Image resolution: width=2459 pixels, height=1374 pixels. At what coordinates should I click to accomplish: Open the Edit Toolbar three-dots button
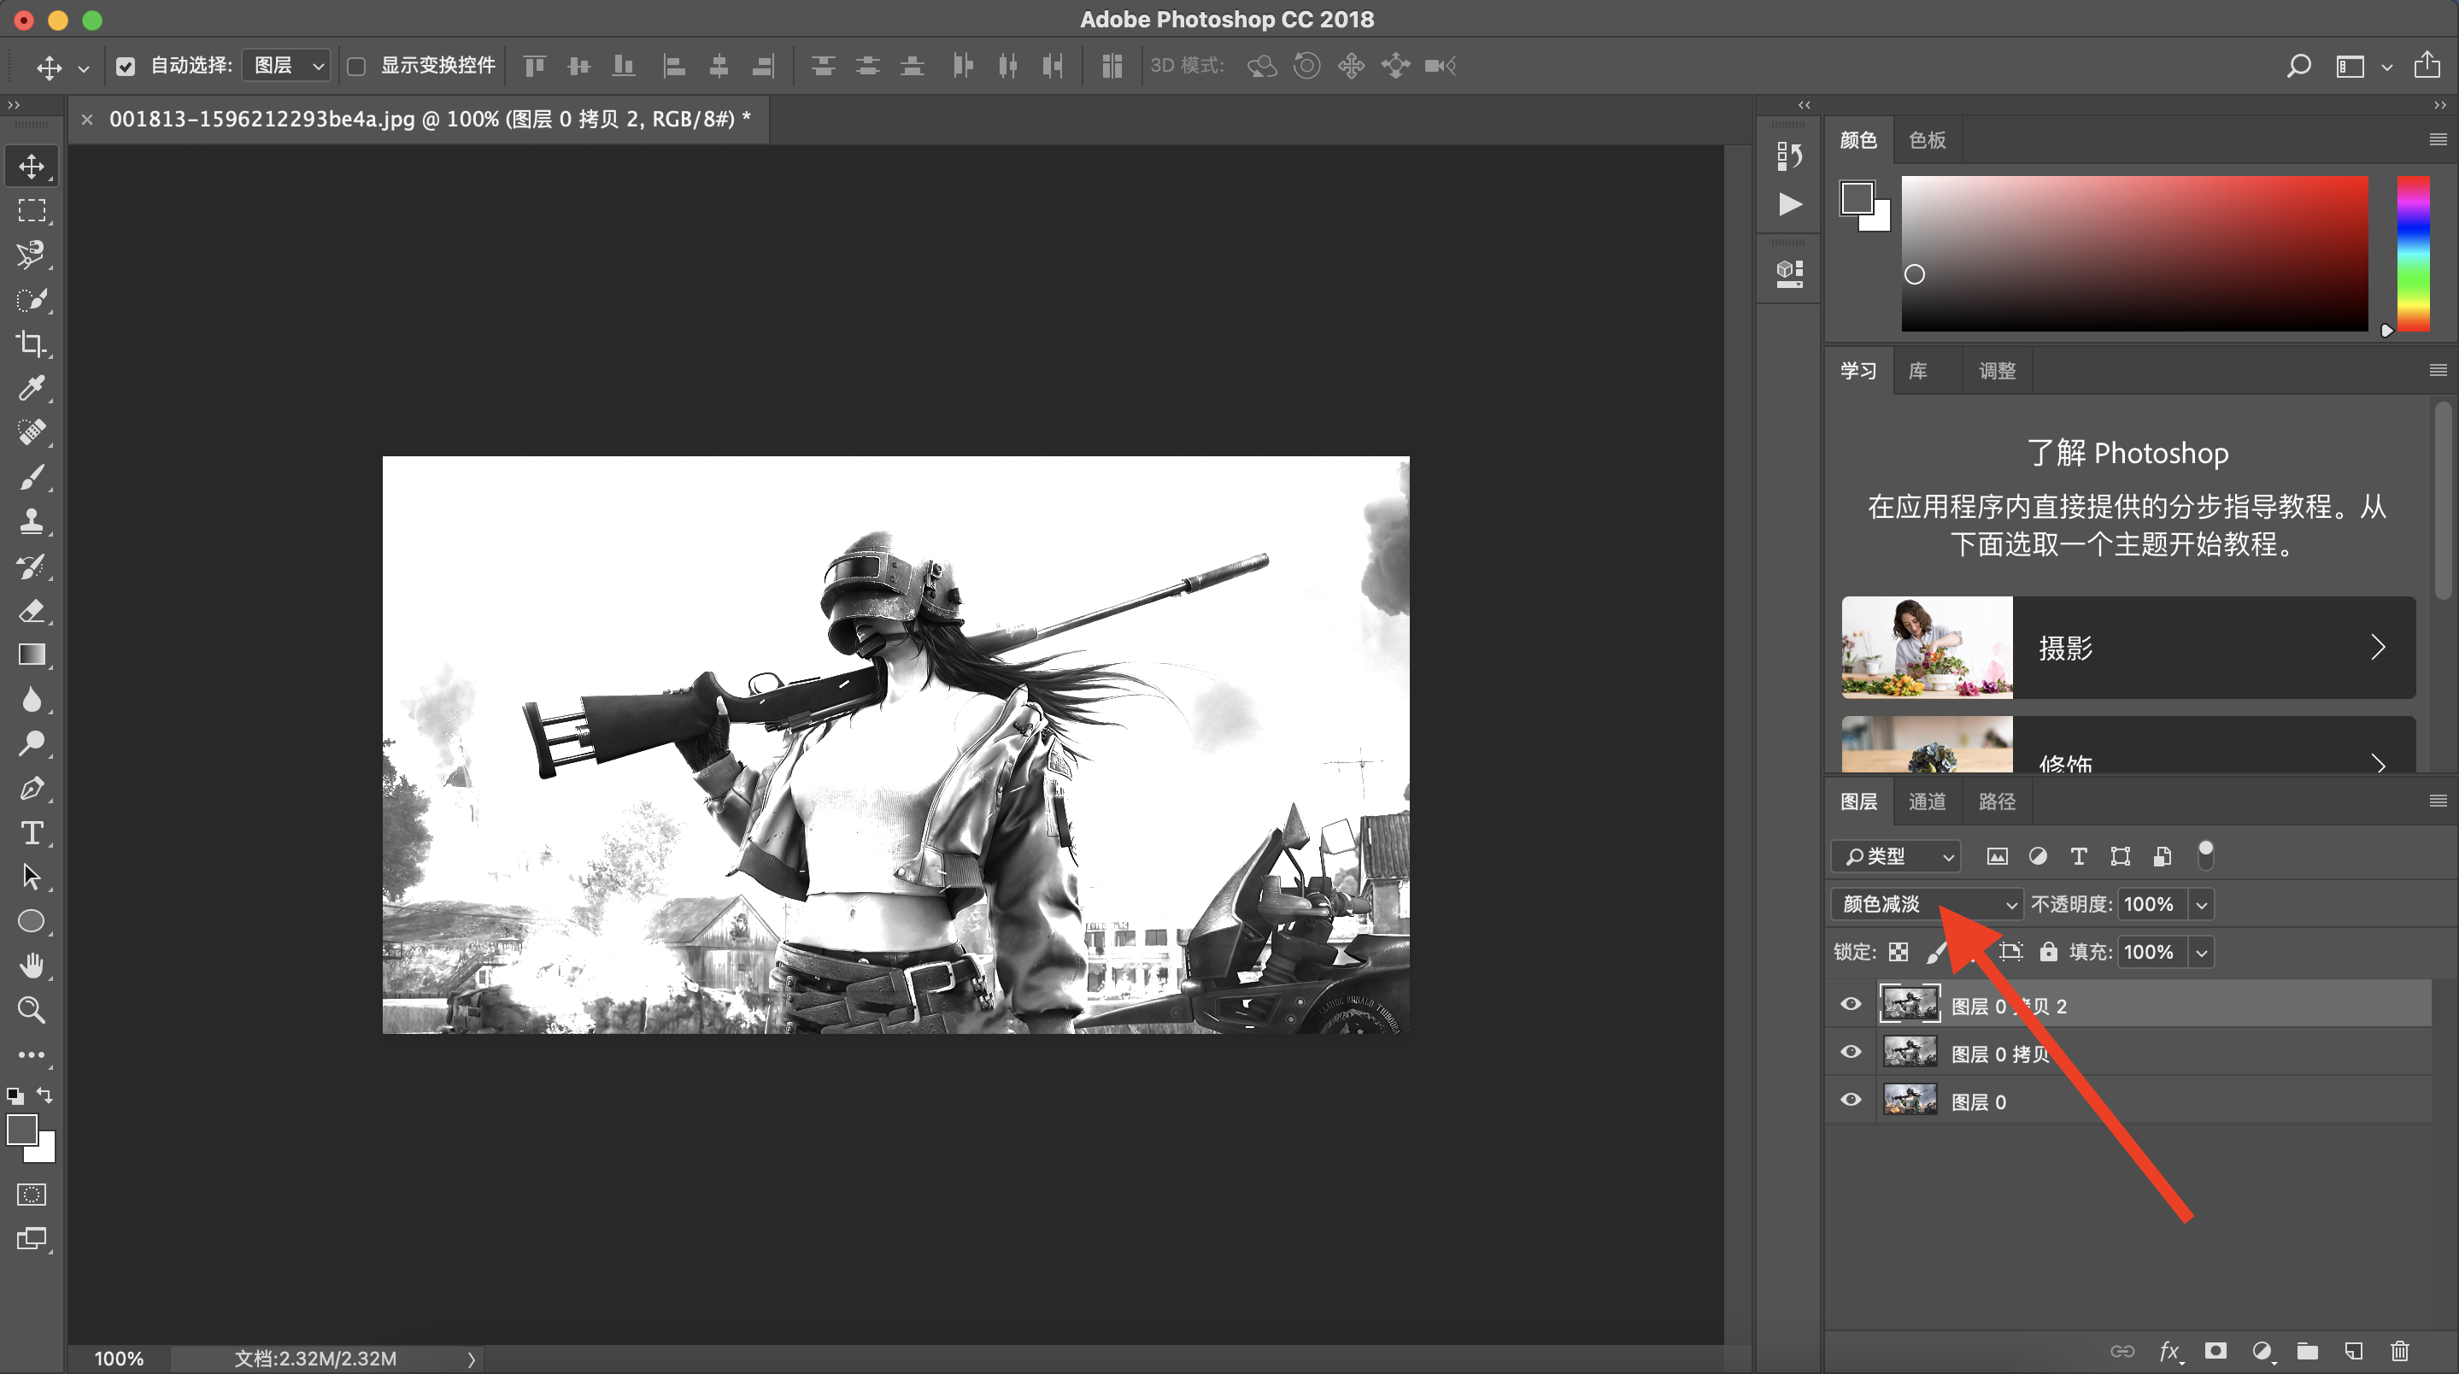coord(32,1055)
